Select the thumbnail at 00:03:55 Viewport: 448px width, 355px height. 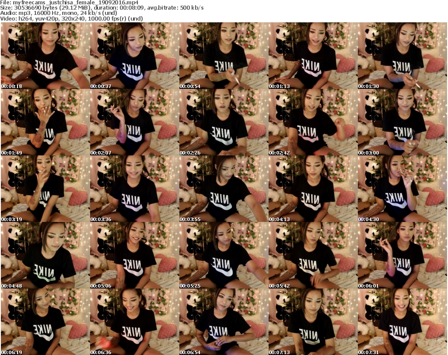224,189
